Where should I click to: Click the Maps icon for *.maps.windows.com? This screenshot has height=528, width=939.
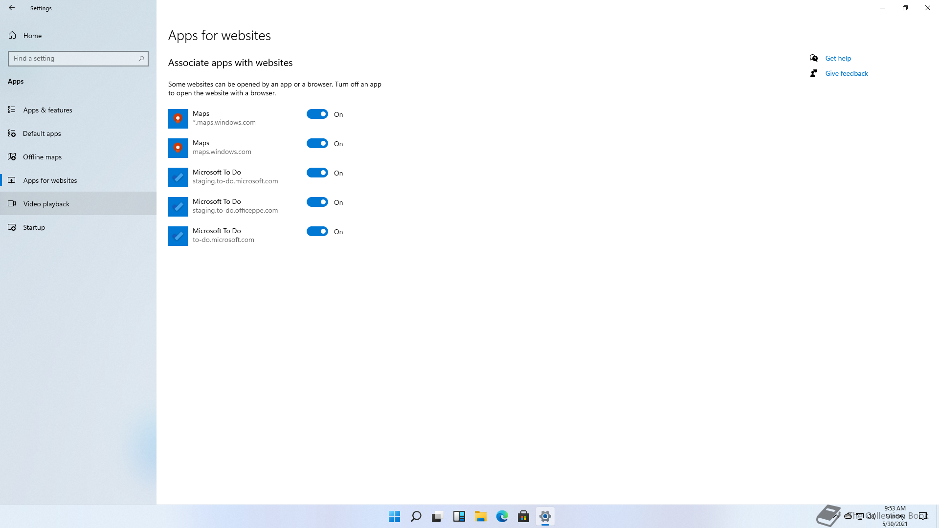pyautogui.click(x=178, y=119)
